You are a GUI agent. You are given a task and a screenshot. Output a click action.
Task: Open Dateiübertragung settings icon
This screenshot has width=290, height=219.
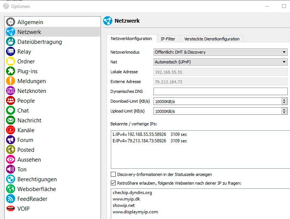(x=11, y=42)
